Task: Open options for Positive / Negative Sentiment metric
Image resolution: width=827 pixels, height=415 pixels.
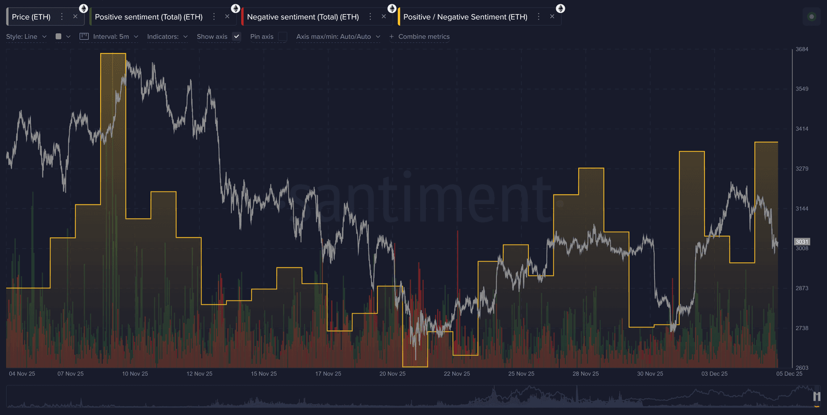Action: (538, 17)
